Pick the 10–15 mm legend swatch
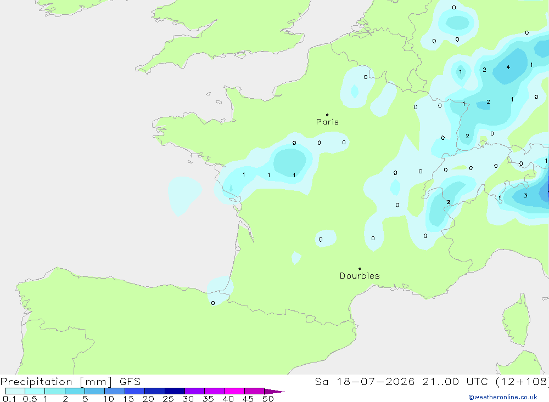549x402 pixels. (x=115, y=391)
